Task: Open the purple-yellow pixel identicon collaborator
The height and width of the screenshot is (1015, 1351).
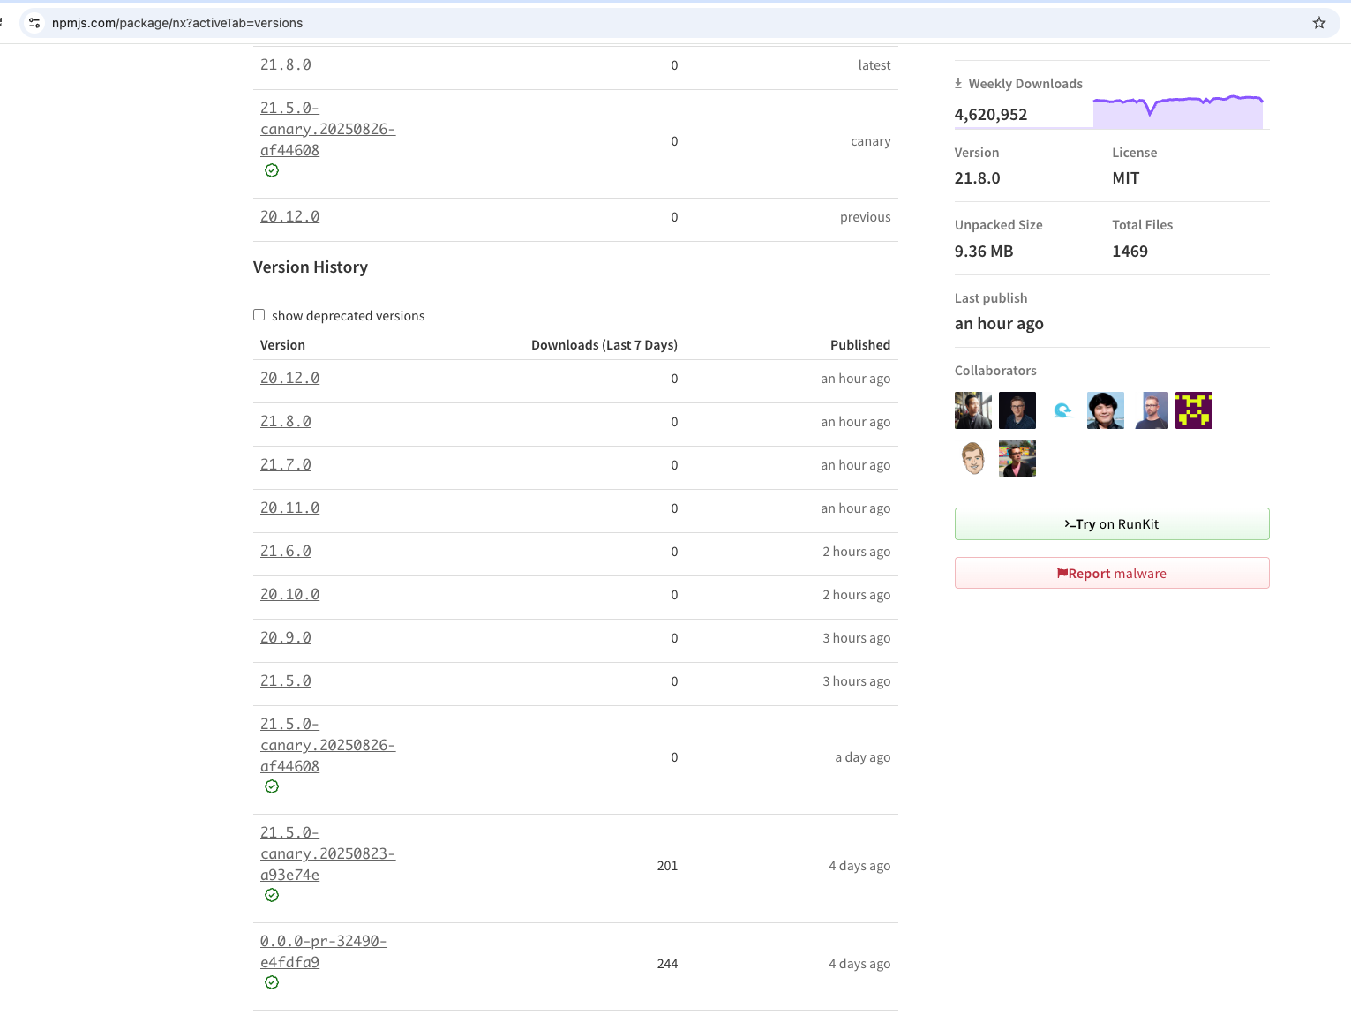Action: 1194,410
